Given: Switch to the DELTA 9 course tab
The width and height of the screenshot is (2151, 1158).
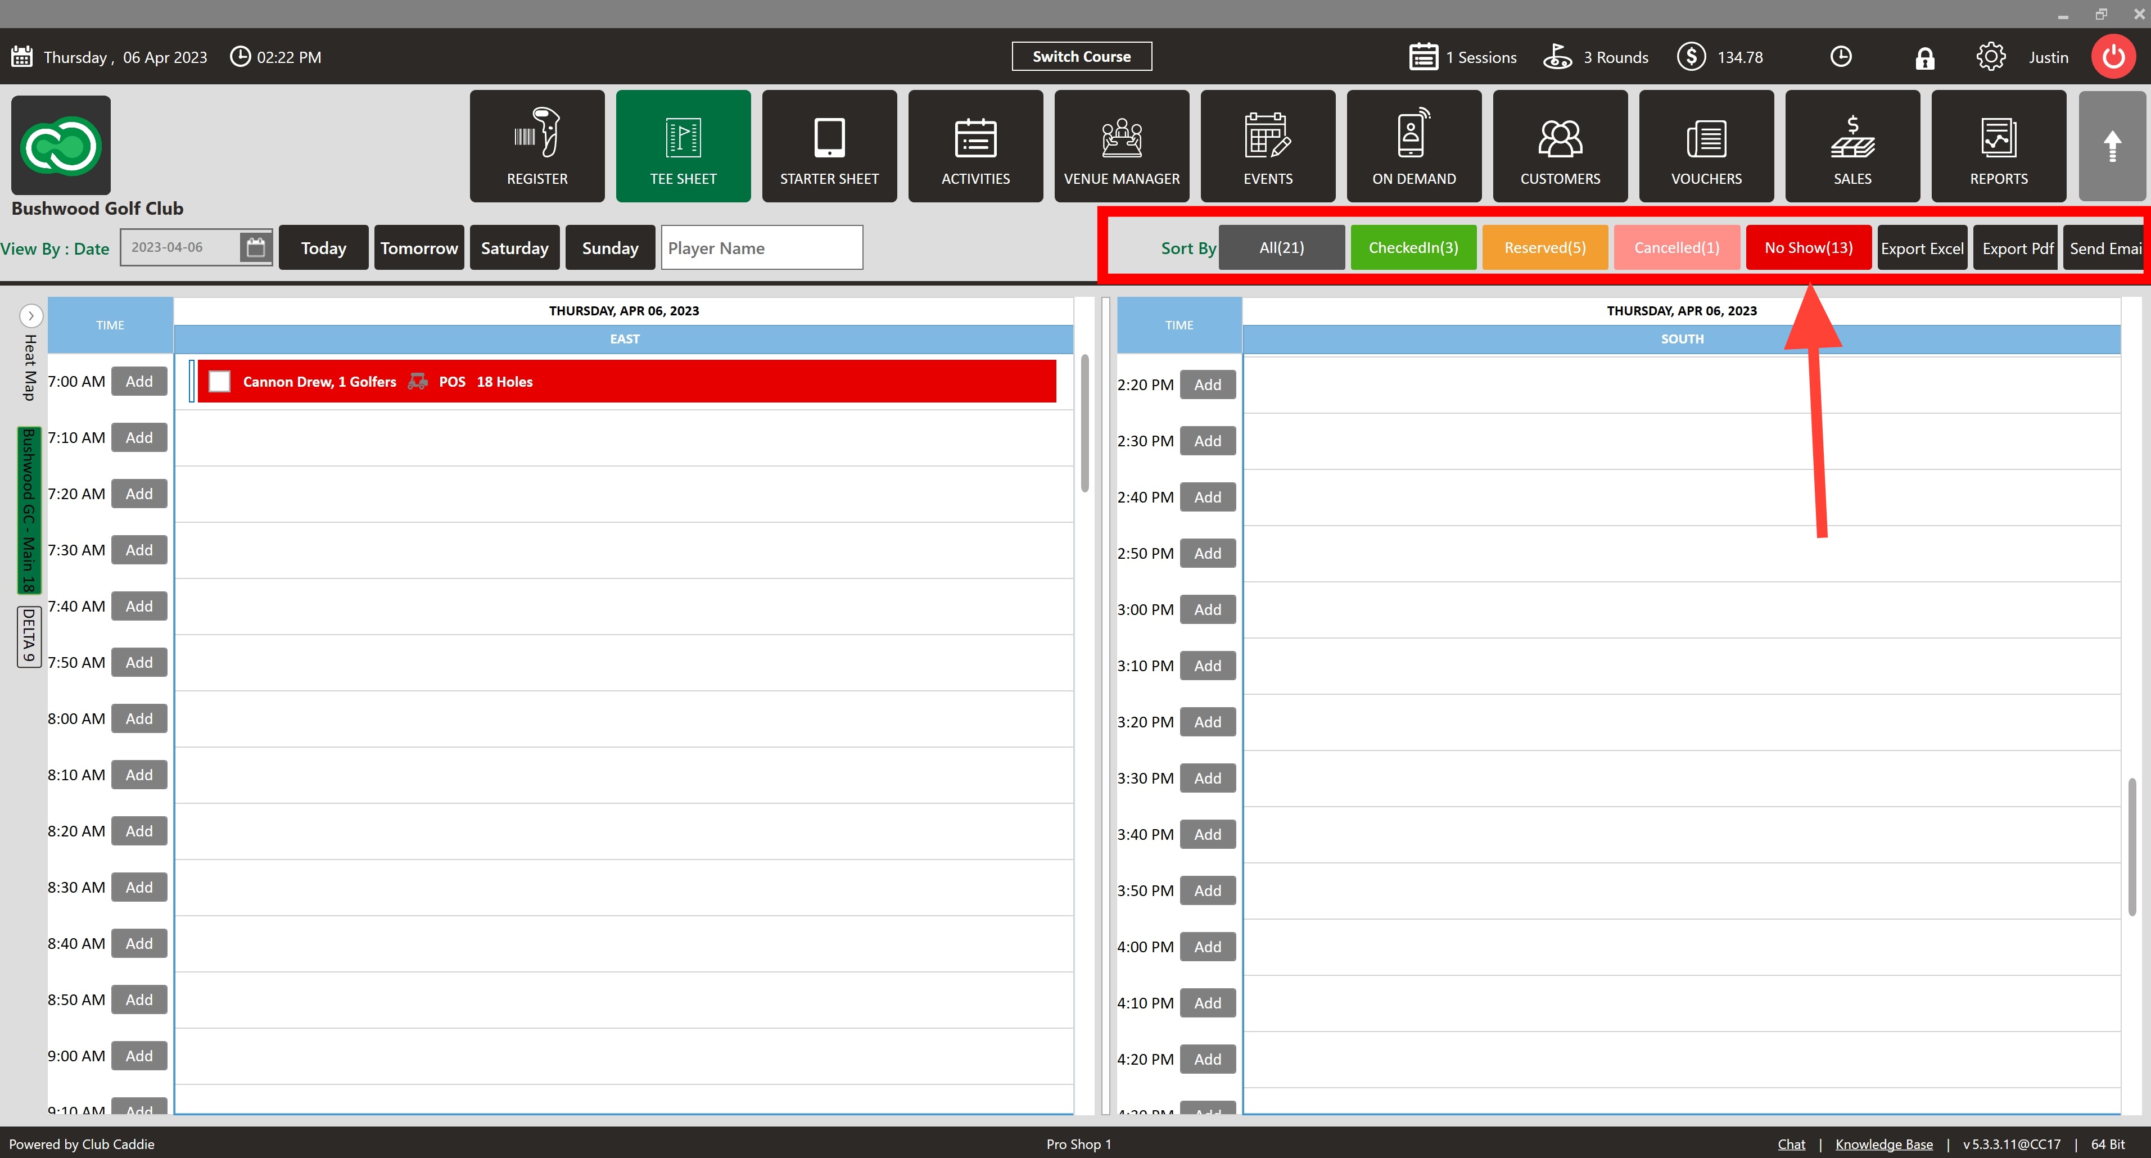Looking at the screenshot, I should 29,636.
